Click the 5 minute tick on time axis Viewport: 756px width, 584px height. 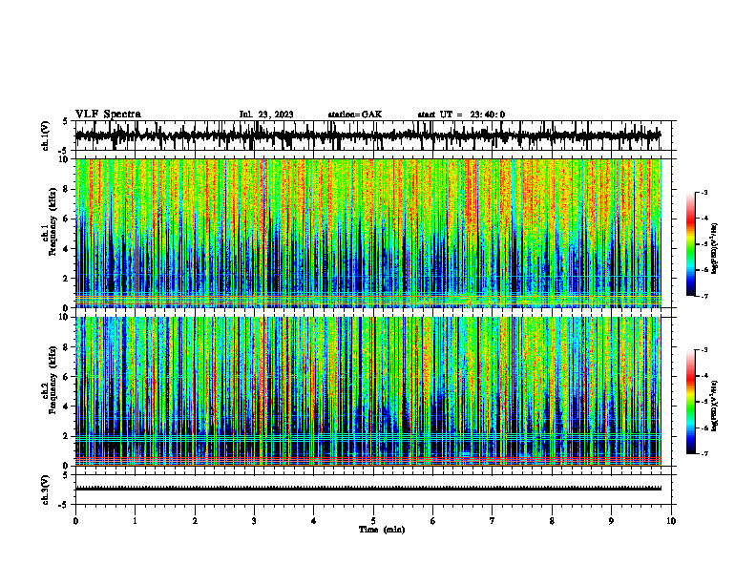pyautogui.click(x=373, y=521)
